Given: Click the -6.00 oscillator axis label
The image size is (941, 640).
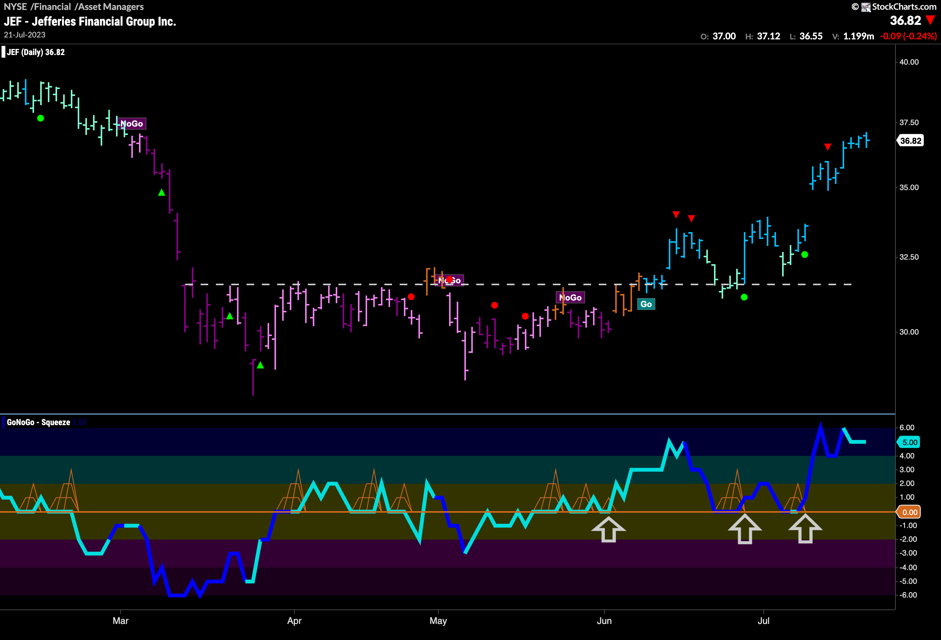Looking at the screenshot, I should point(908,595).
